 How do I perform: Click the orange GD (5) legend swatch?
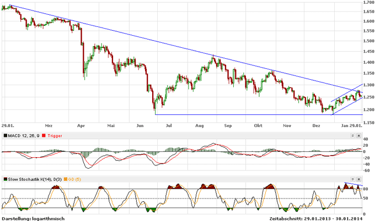click(66, 179)
